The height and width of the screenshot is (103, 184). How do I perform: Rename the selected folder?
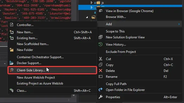[140, 77]
